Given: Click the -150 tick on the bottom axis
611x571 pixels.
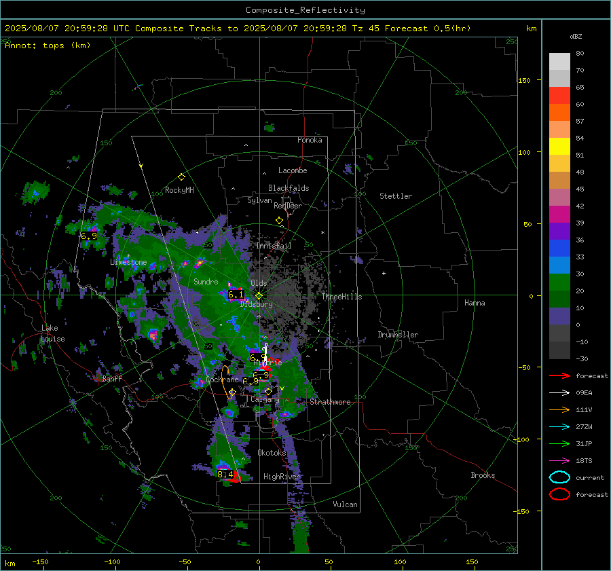Looking at the screenshot, I should 40,561.
